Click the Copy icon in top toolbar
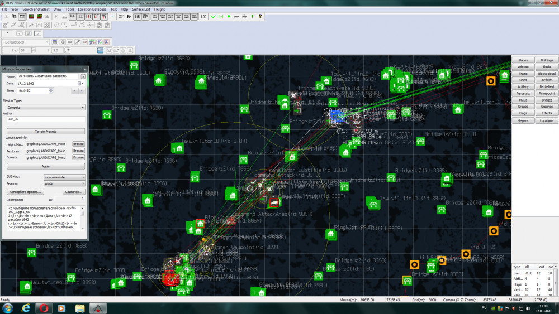Image resolution: width=559 pixels, height=314 pixels. pyautogui.click(x=14, y=16)
